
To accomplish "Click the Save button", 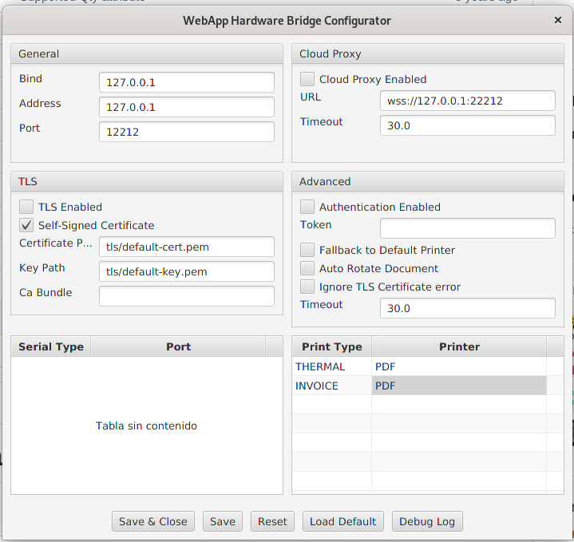I will click(223, 521).
